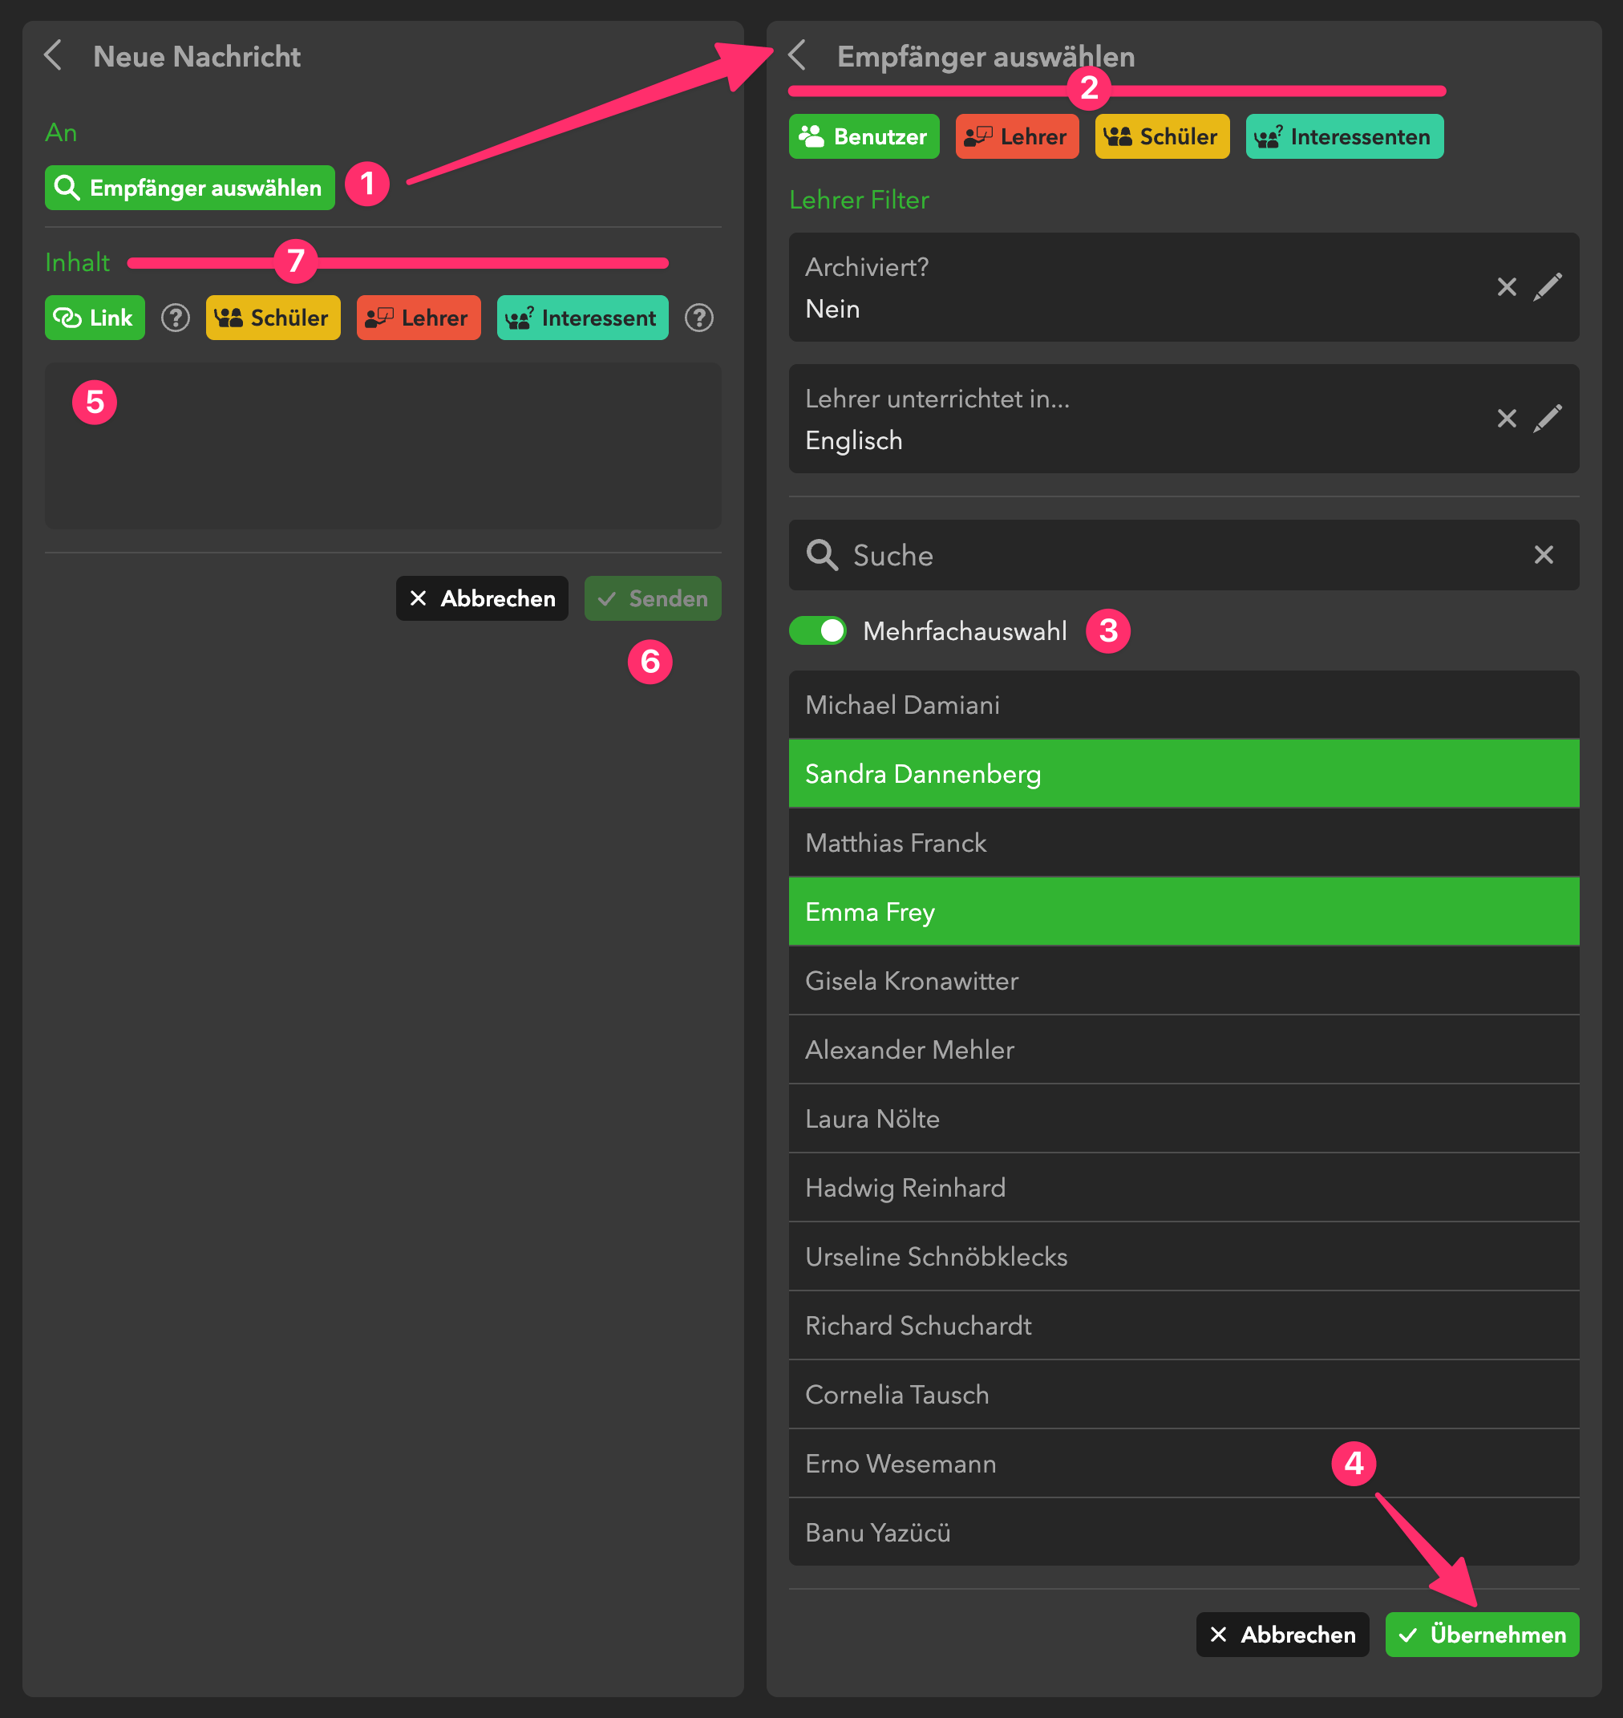
Task: Remove the Archiviert filter
Action: 1506,286
